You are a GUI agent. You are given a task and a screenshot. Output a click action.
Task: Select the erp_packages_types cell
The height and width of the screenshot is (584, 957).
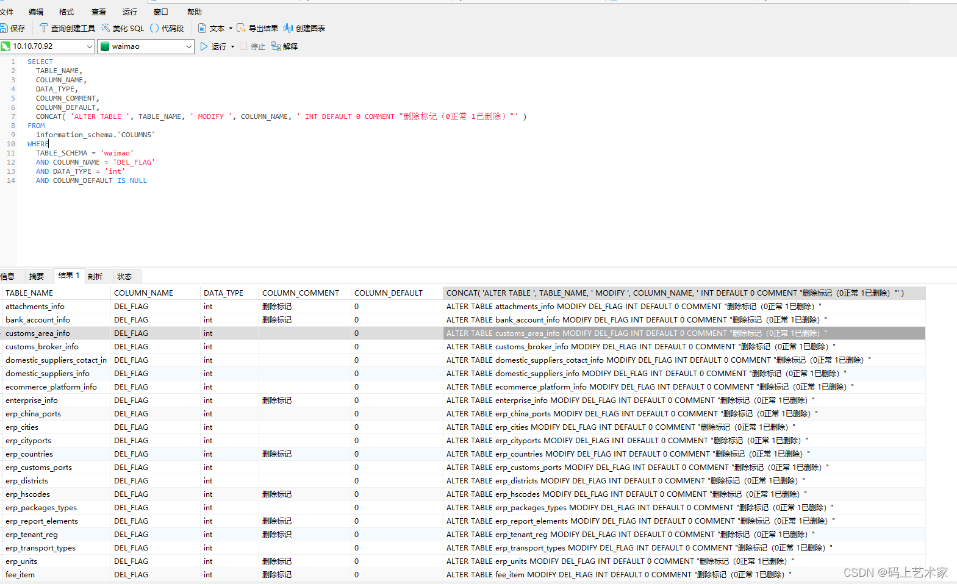coord(56,507)
